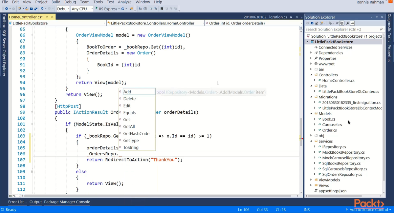The width and height of the screenshot is (394, 213).
Task: Click the Save icon in toolbar
Action: 31,9
